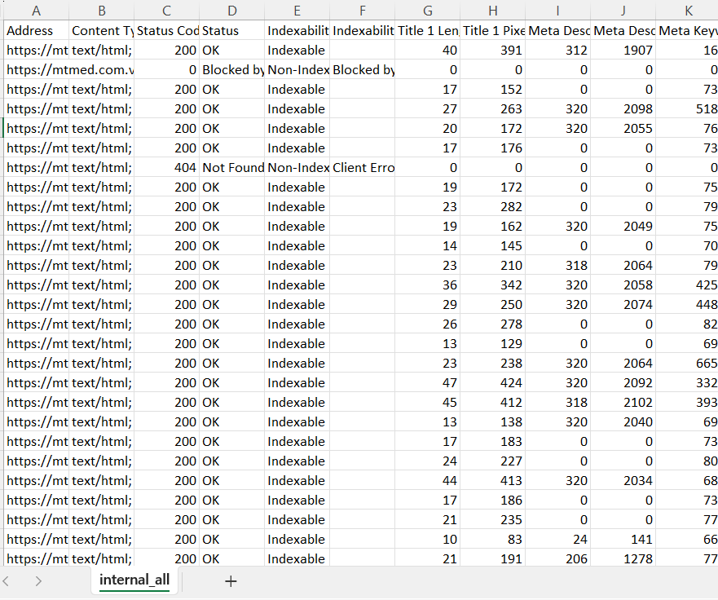Click the next sheet navigation arrow
Screen dimensions: 718x600
tap(37, 581)
